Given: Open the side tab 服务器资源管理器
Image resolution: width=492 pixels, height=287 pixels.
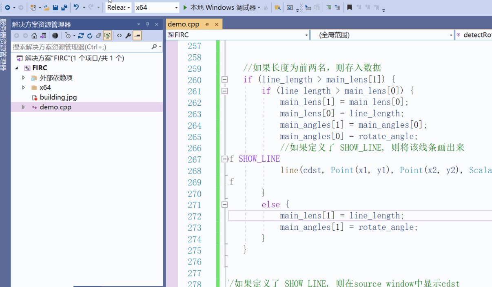Looking at the screenshot, I should click(x=3, y=44).
